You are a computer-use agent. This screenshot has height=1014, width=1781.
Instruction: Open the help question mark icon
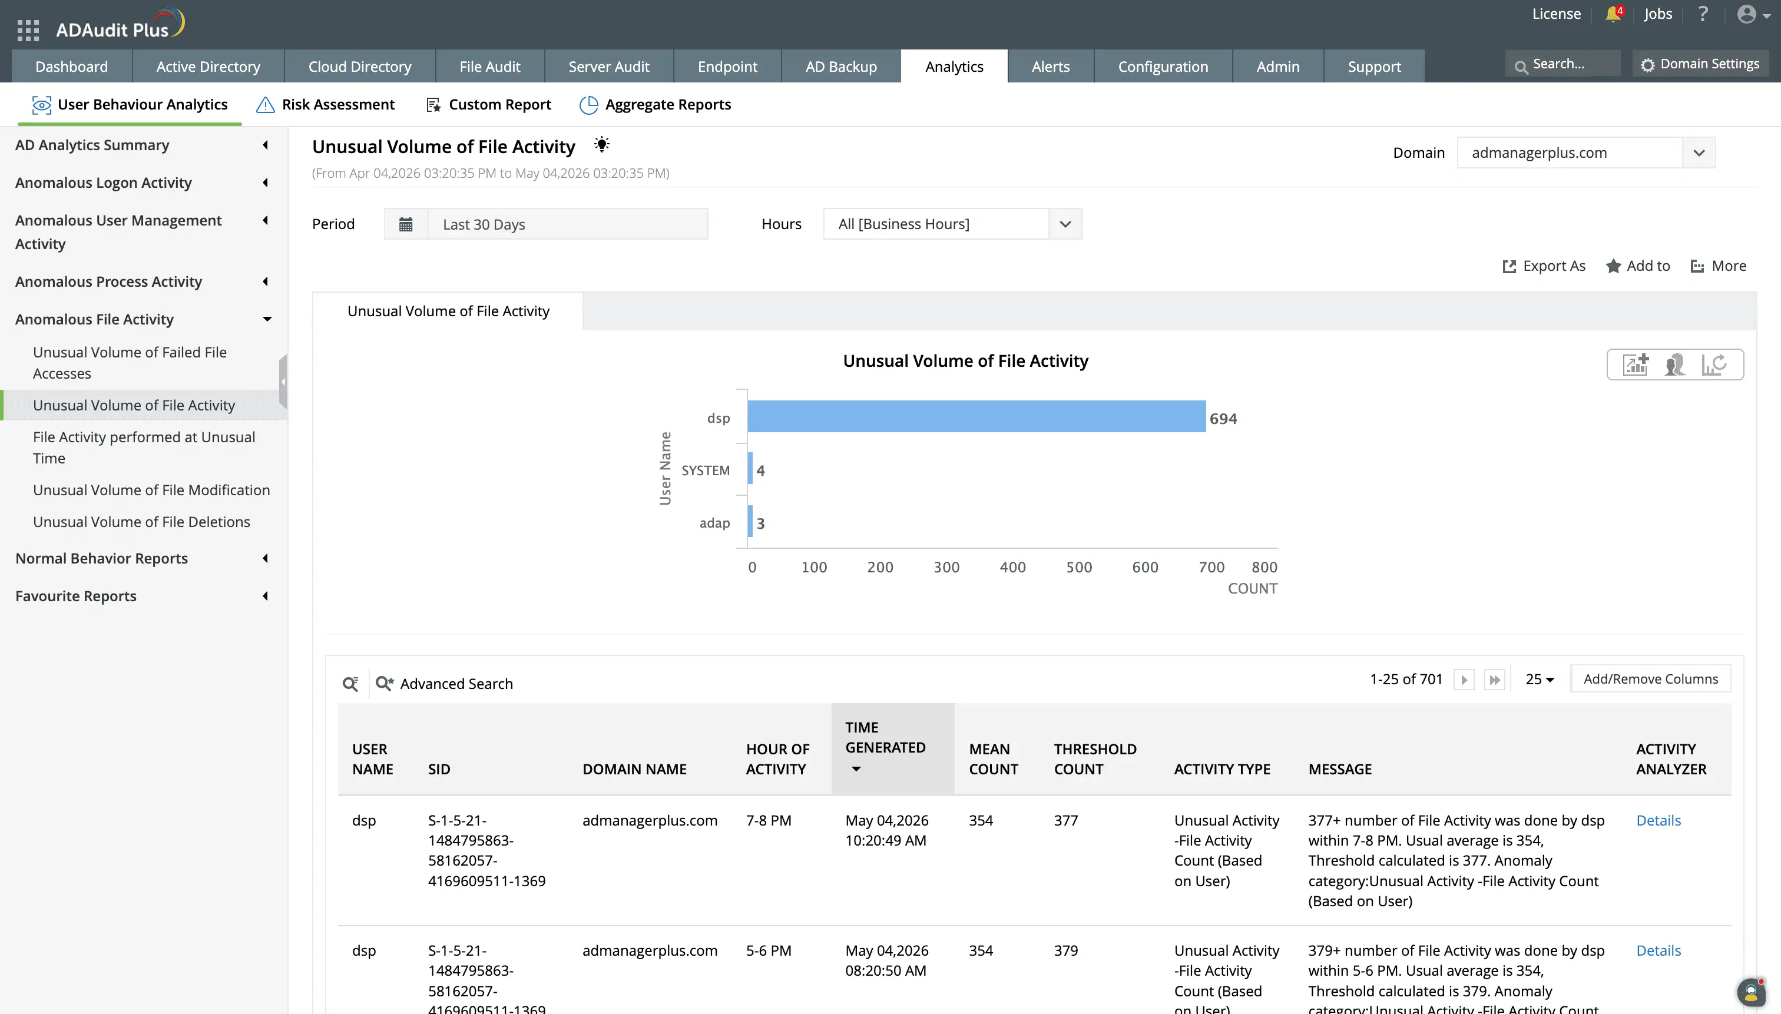pyautogui.click(x=1702, y=14)
